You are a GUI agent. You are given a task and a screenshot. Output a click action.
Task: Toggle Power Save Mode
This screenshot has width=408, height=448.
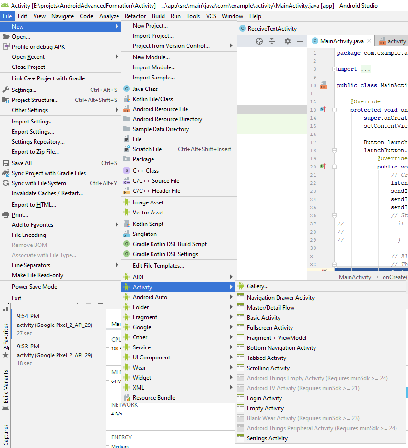(x=35, y=287)
